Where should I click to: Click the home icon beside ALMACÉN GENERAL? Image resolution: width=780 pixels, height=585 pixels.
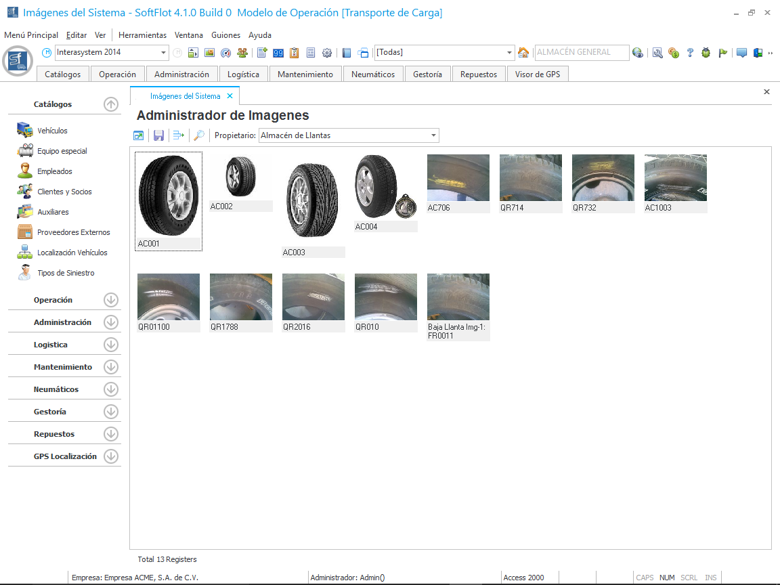[523, 53]
